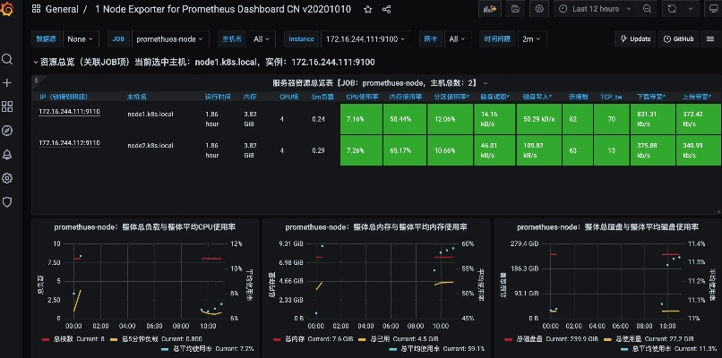Image resolution: width=722 pixels, height=358 pixels.
Task: Refresh the dashboard
Action: 672,9
